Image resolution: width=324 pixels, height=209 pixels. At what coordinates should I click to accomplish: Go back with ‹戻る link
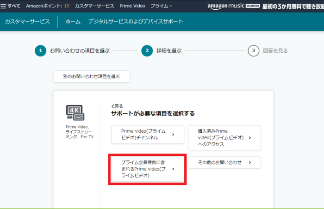point(117,106)
